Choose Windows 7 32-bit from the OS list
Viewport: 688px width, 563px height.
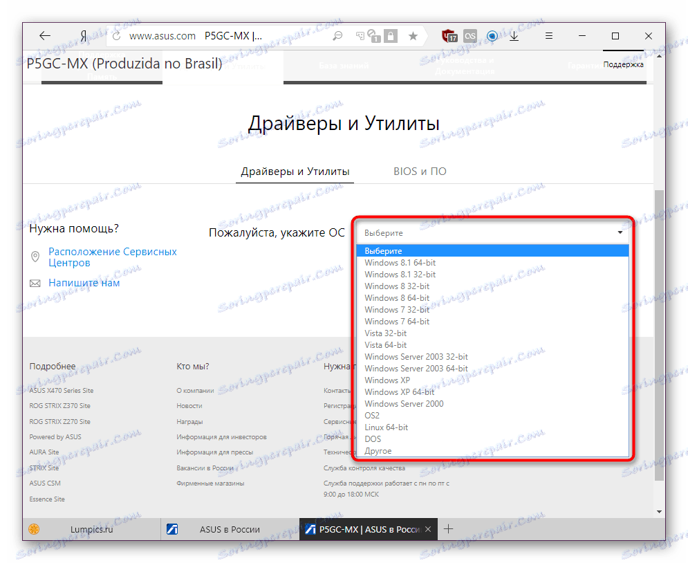pos(493,310)
